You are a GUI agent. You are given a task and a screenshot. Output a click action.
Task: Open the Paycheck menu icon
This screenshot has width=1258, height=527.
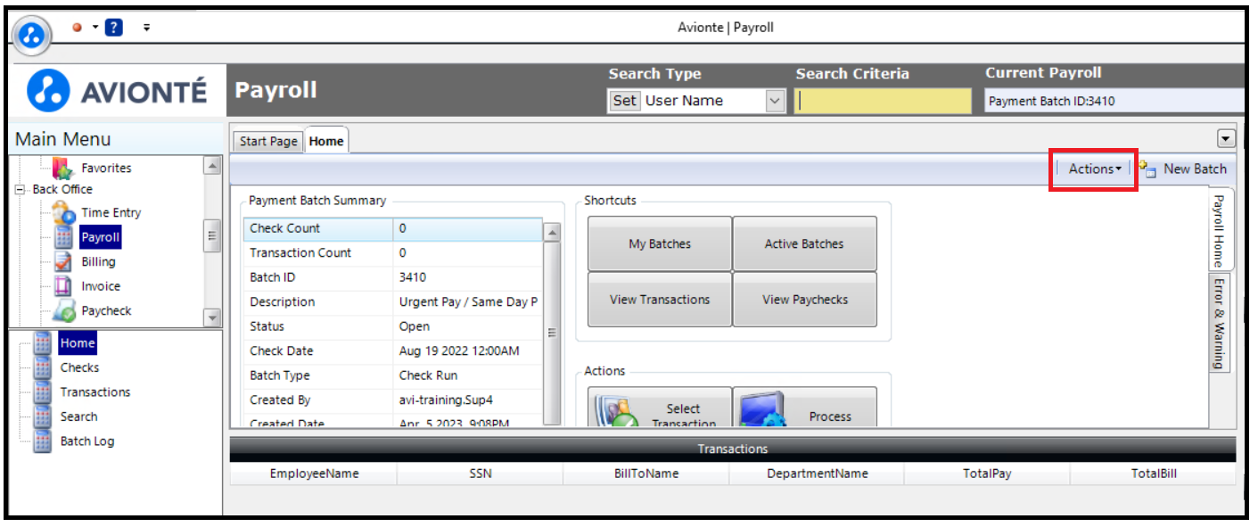(64, 311)
